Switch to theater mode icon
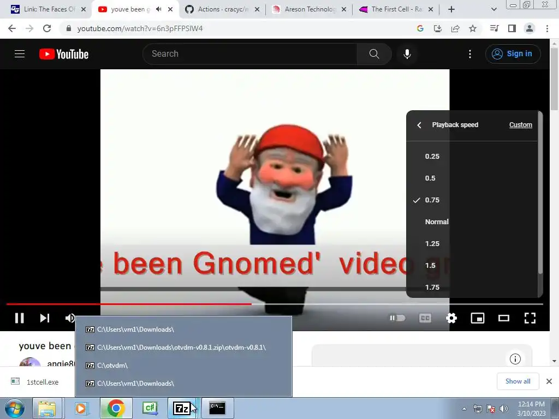This screenshot has width=559, height=419. click(x=504, y=318)
